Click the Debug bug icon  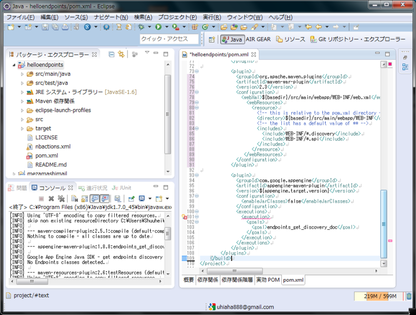141,27
